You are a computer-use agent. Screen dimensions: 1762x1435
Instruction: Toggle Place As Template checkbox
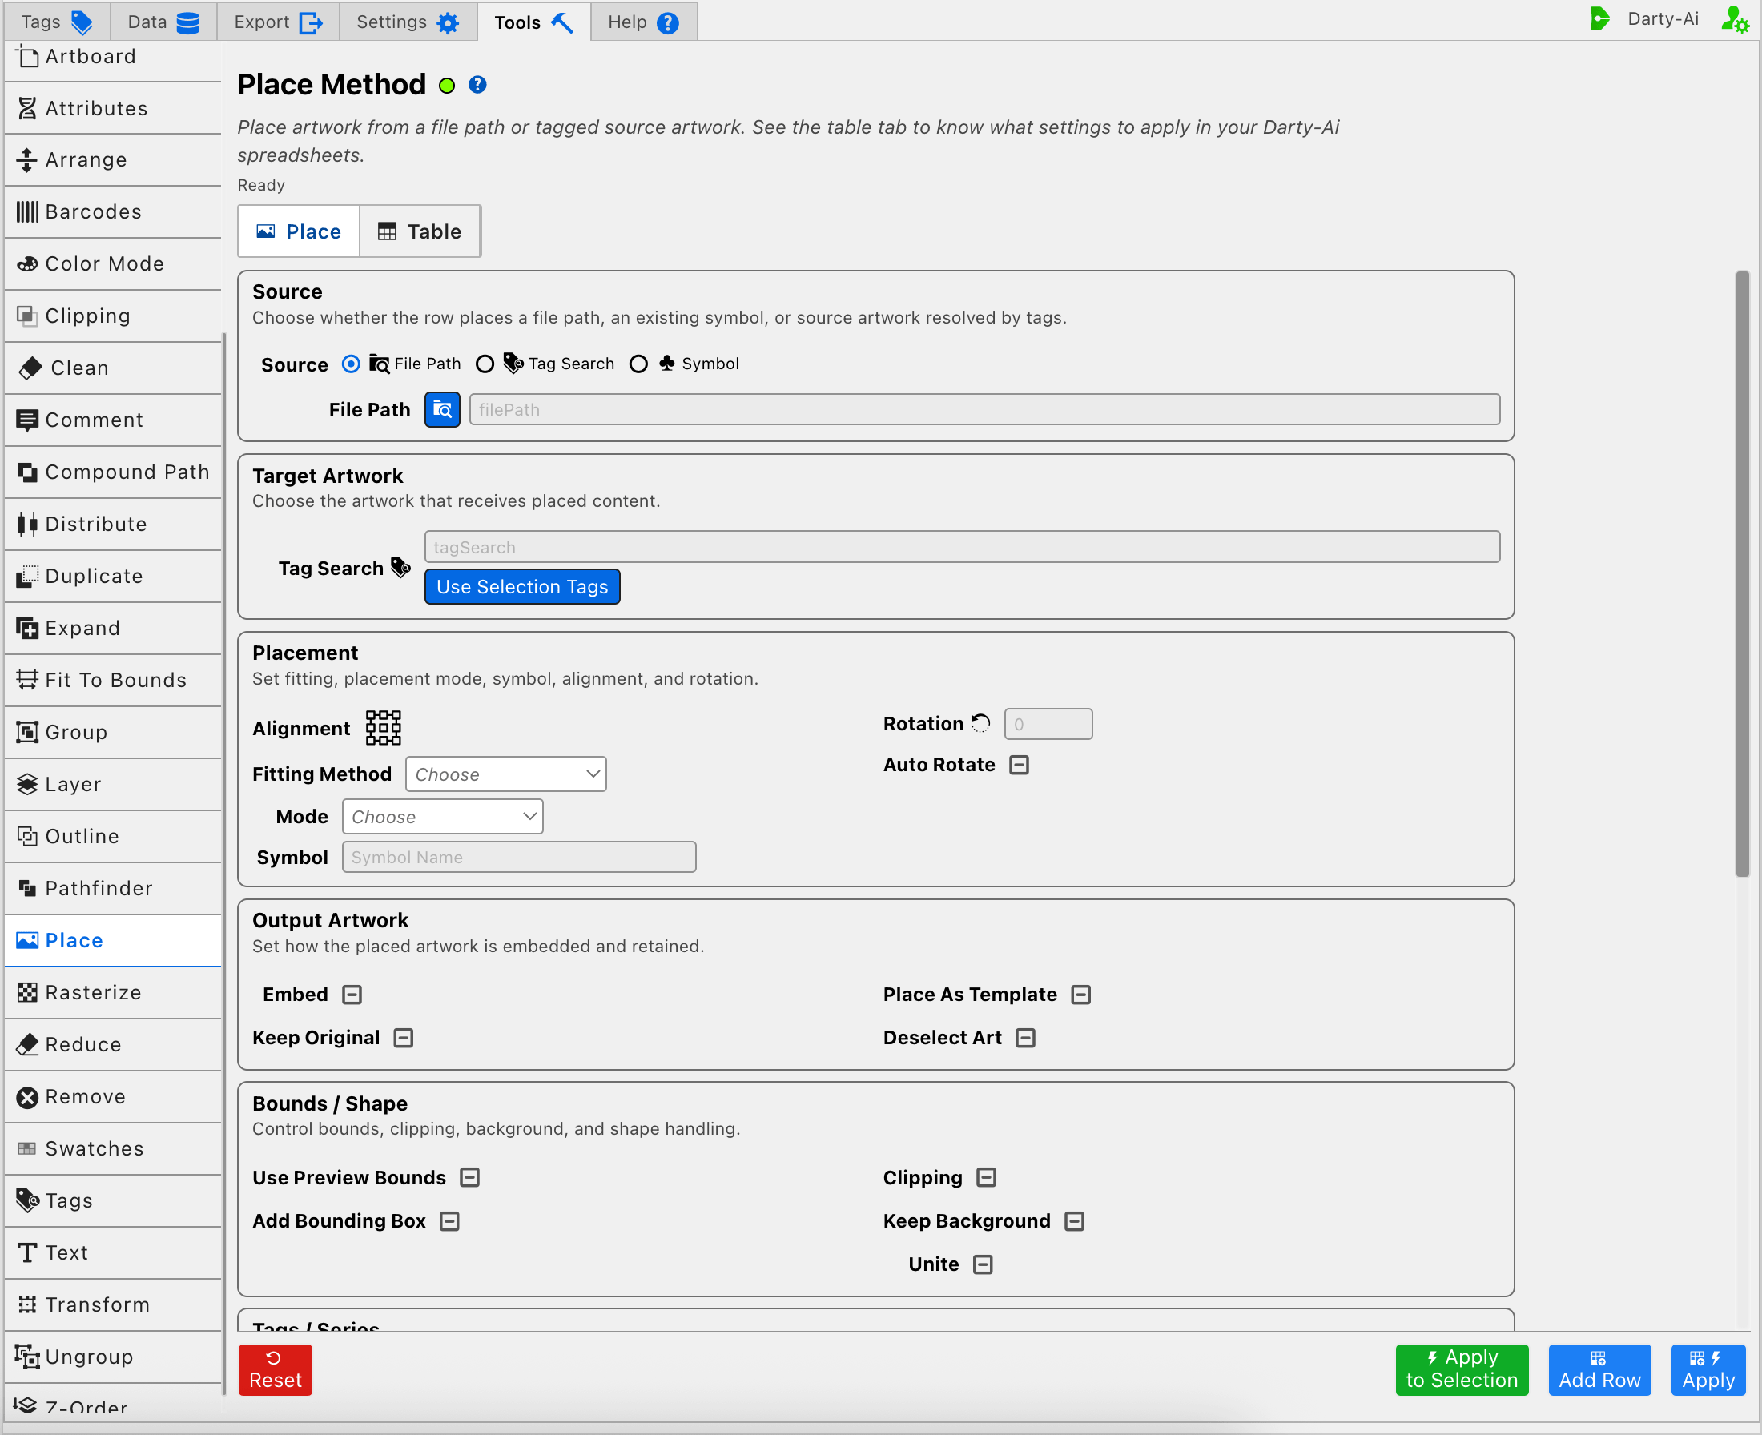[x=1081, y=995]
